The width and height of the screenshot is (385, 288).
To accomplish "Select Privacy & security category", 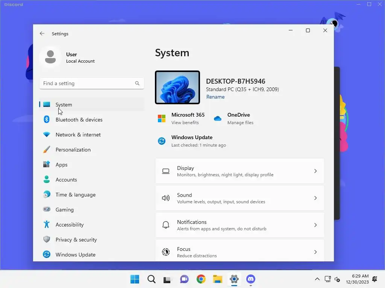I will pos(92,240).
